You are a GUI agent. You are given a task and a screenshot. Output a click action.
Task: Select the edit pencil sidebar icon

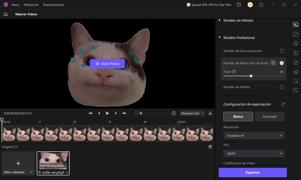tap(296, 62)
